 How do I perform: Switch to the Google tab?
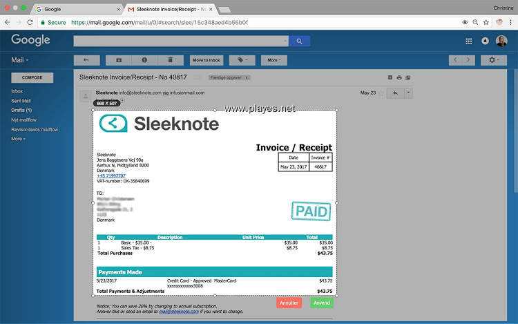tap(76, 9)
